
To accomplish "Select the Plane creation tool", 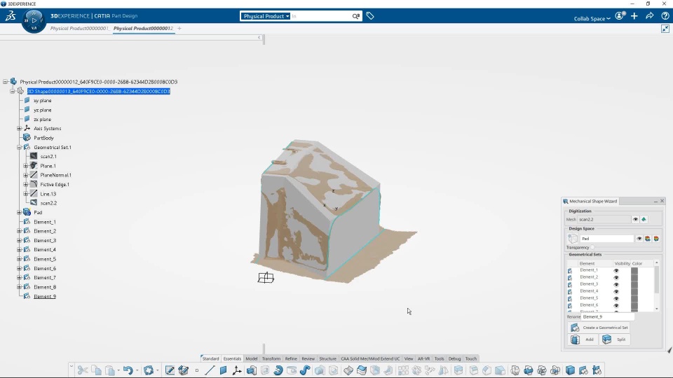I will pyautogui.click(x=223, y=370).
